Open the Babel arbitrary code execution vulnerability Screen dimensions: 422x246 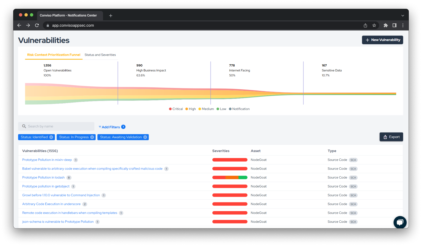[92, 169]
